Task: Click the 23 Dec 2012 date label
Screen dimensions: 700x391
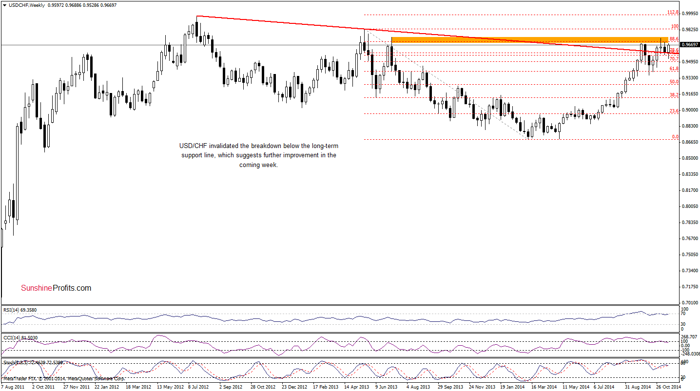Action: point(294,387)
